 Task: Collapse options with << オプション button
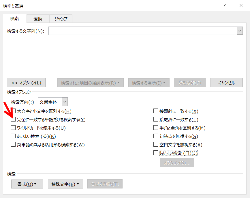[x=26, y=83]
